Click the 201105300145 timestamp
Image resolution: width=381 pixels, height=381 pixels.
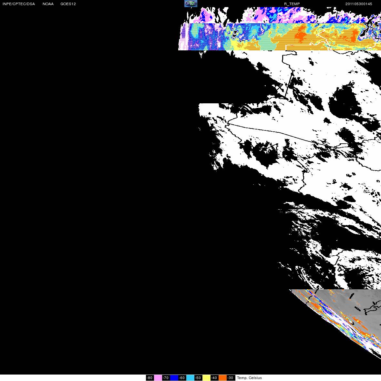[359, 4]
